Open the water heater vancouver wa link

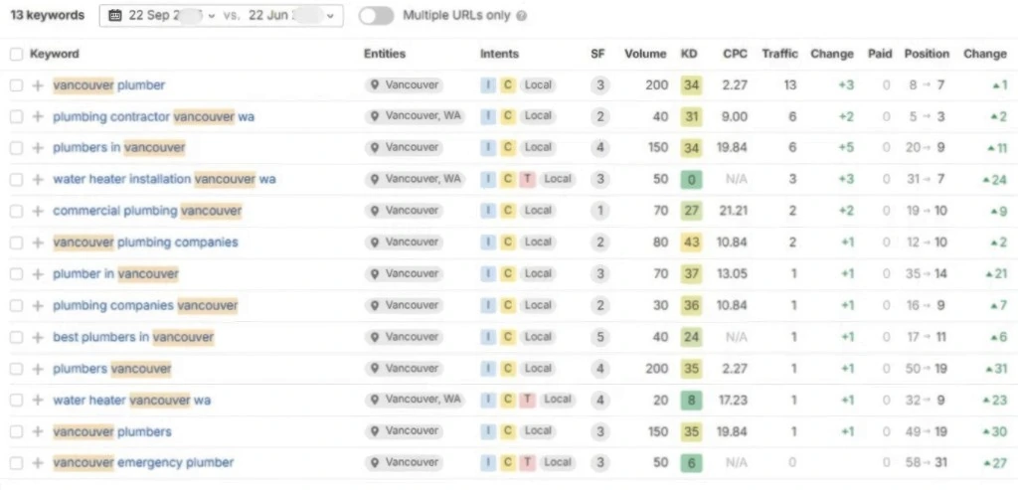tap(132, 401)
